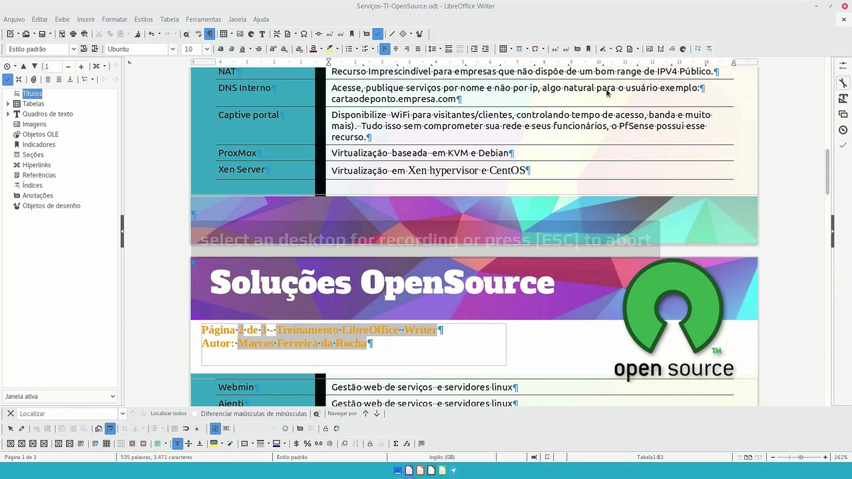Insert special character Omega in standard toolbar

[x=304, y=34]
